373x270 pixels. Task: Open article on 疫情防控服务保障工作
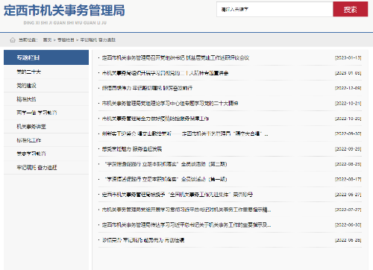[x=155, y=119]
